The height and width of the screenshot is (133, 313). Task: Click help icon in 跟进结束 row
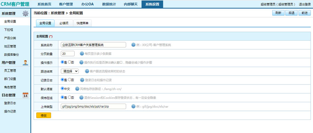click(x=87, y=71)
